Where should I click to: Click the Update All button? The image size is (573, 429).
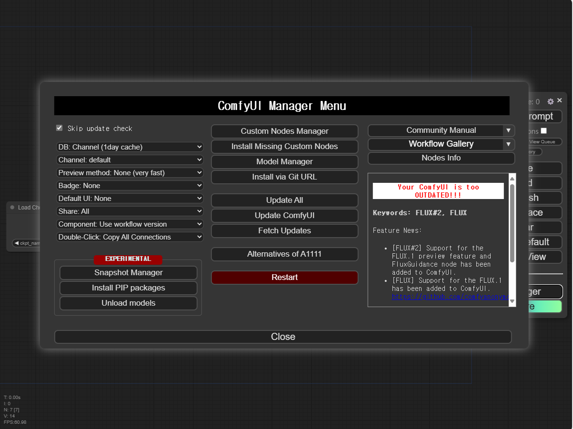pos(284,200)
